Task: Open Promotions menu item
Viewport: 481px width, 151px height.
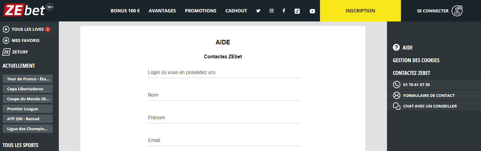Action: 200,11
